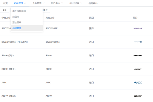View the AMX logo thumbnail
Screen dimensions: 153x102
coord(138,83)
